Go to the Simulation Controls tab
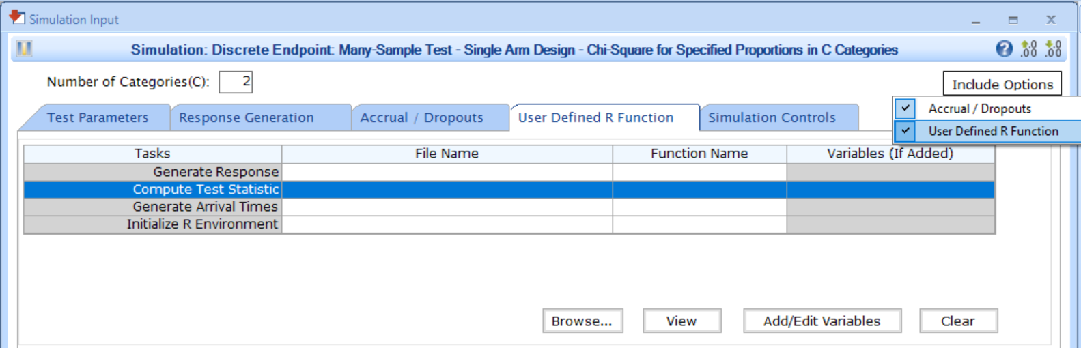This screenshot has height=348, width=1081. [772, 118]
